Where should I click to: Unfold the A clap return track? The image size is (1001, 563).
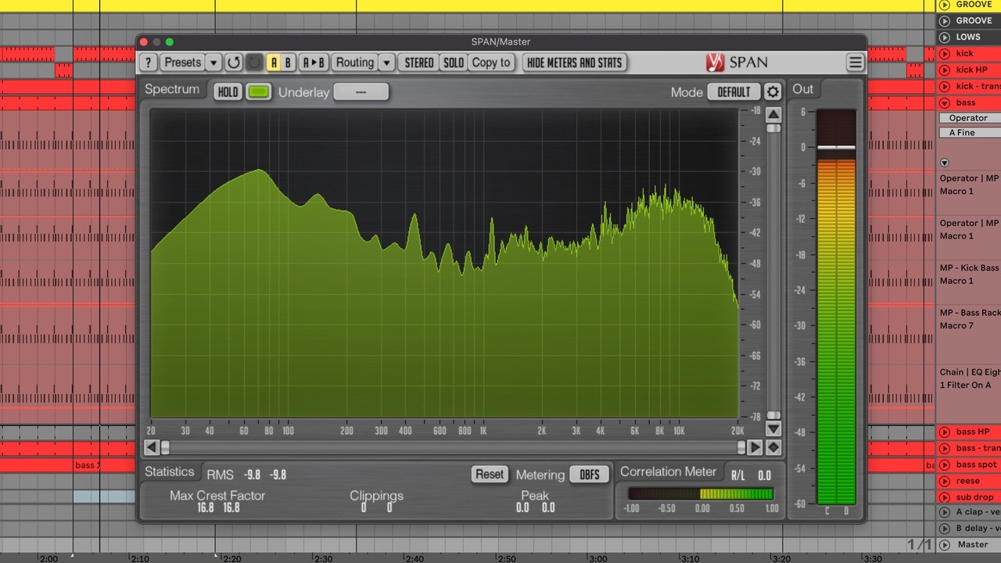pos(945,512)
